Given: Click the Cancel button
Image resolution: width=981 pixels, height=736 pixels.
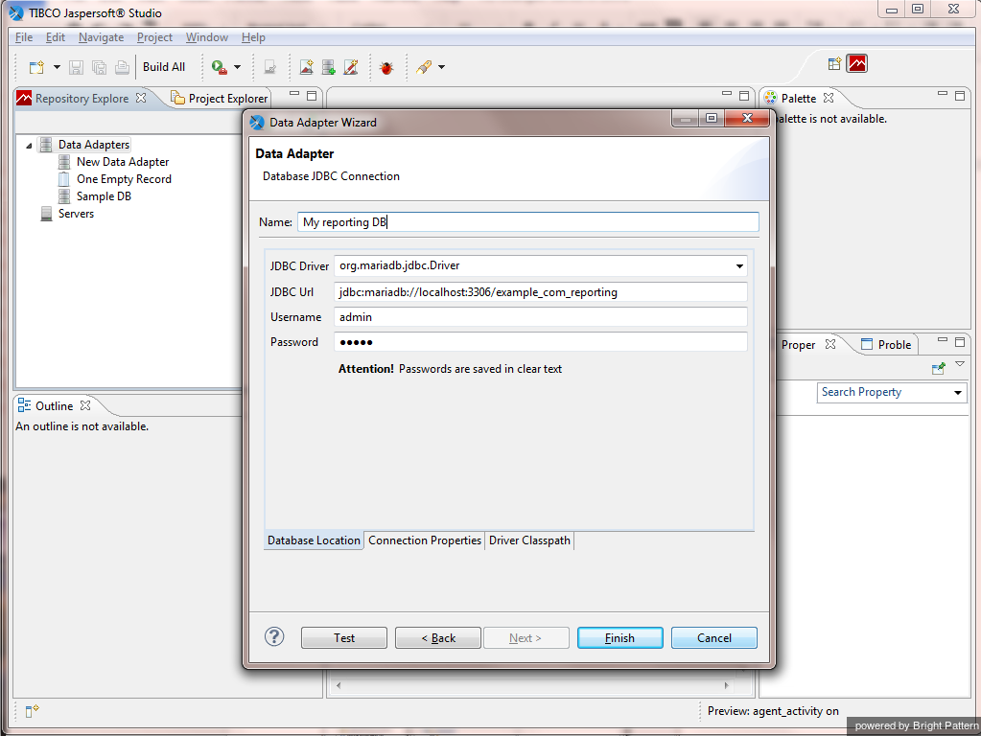Looking at the screenshot, I should pos(713,638).
